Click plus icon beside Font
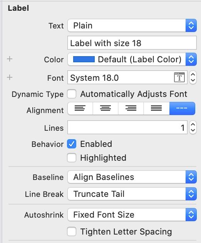Image resolution: width=201 pixels, height=243 pixels. pyautogui.click(x=10, y=77)
